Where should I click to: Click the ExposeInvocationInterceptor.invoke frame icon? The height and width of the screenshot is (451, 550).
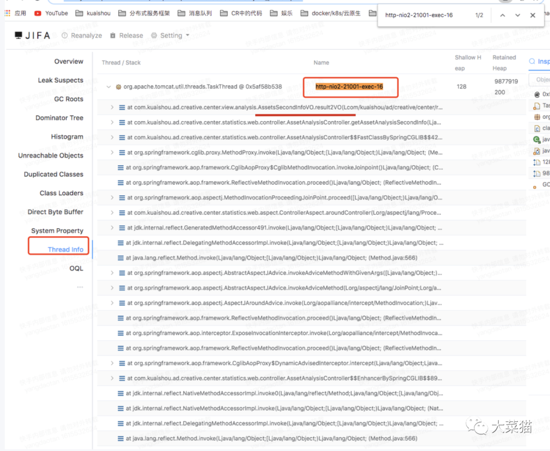click(120, 334)
